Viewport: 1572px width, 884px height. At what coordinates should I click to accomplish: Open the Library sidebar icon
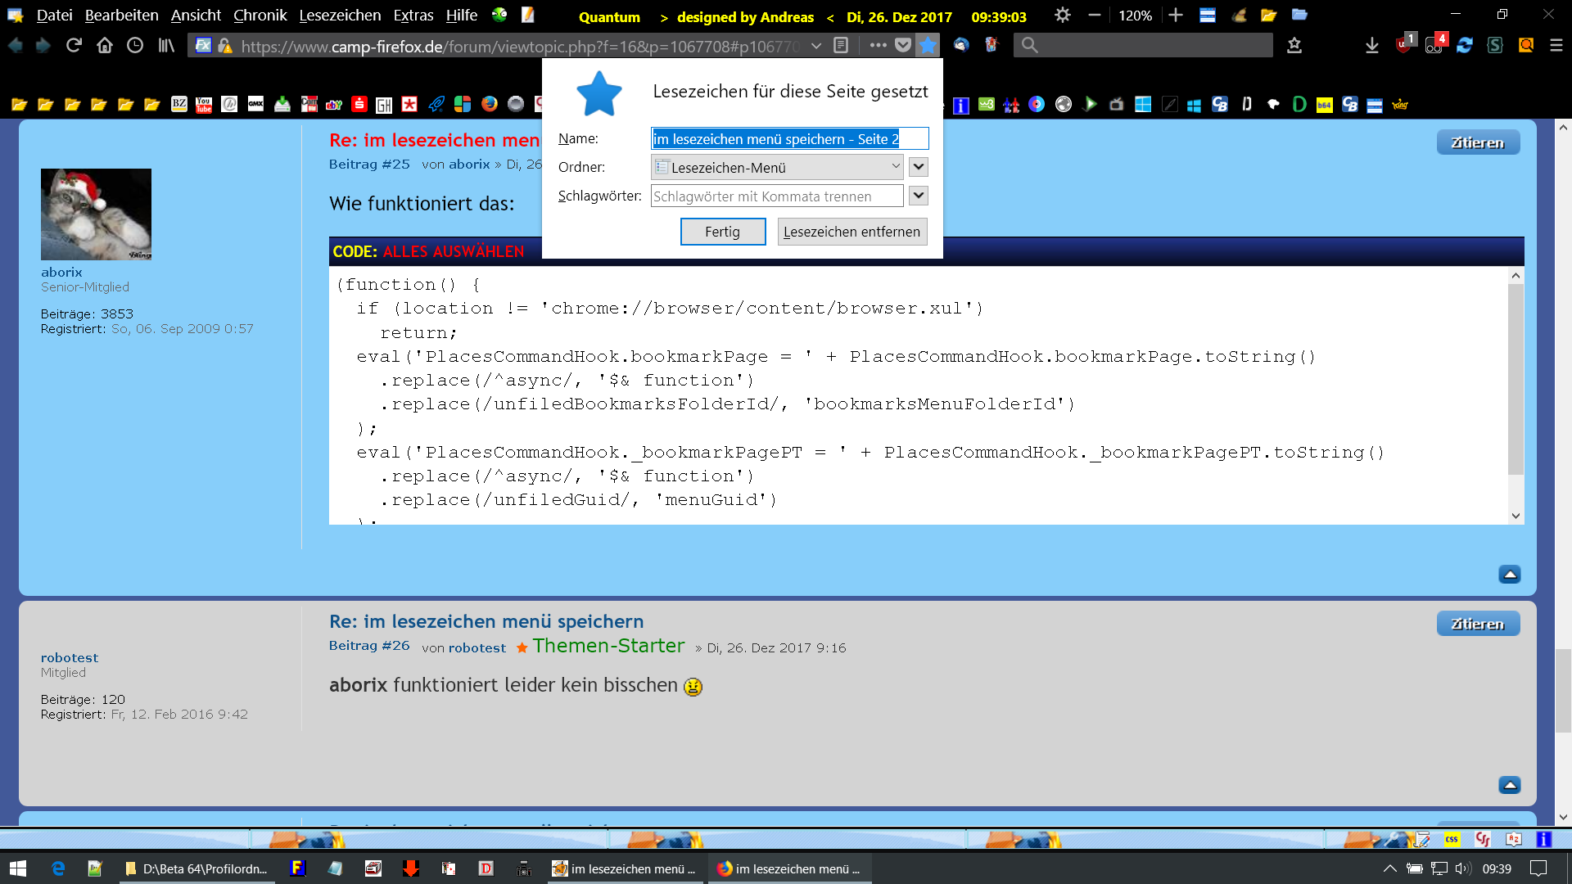tap(166, 46)
